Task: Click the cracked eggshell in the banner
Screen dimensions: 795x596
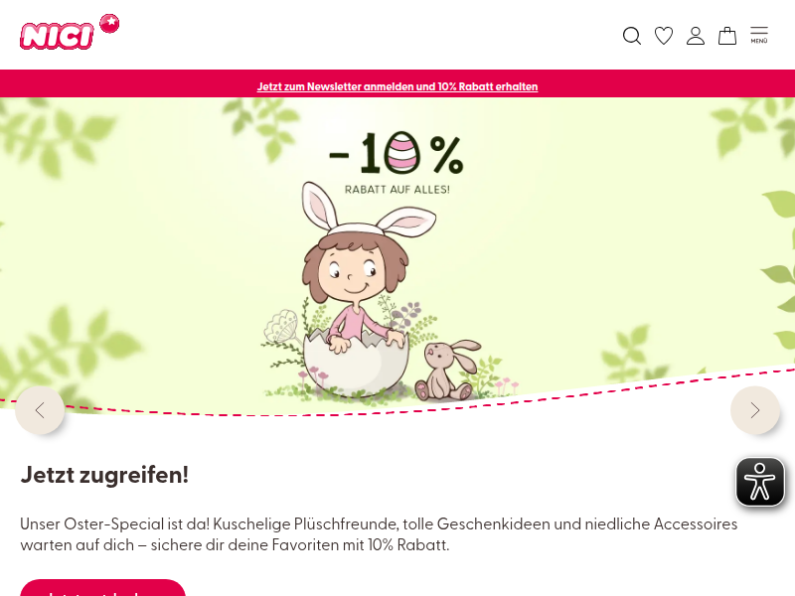Action: pos(356,363)
